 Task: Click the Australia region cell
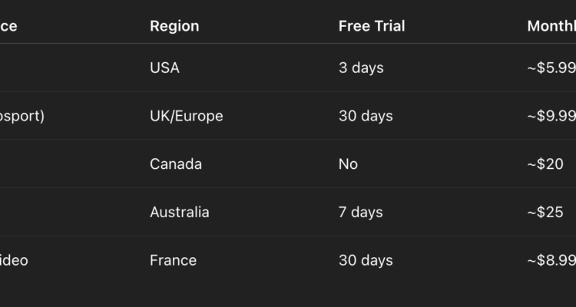pos(179,213)
